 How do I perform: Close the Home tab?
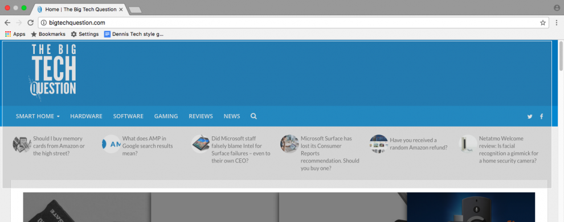click(121, 9)
